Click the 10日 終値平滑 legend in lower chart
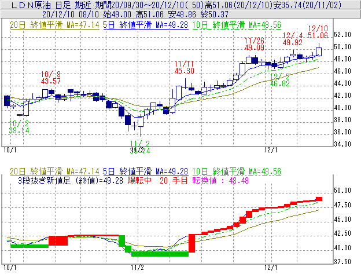The image size is (361, 274). pos(237,171)
